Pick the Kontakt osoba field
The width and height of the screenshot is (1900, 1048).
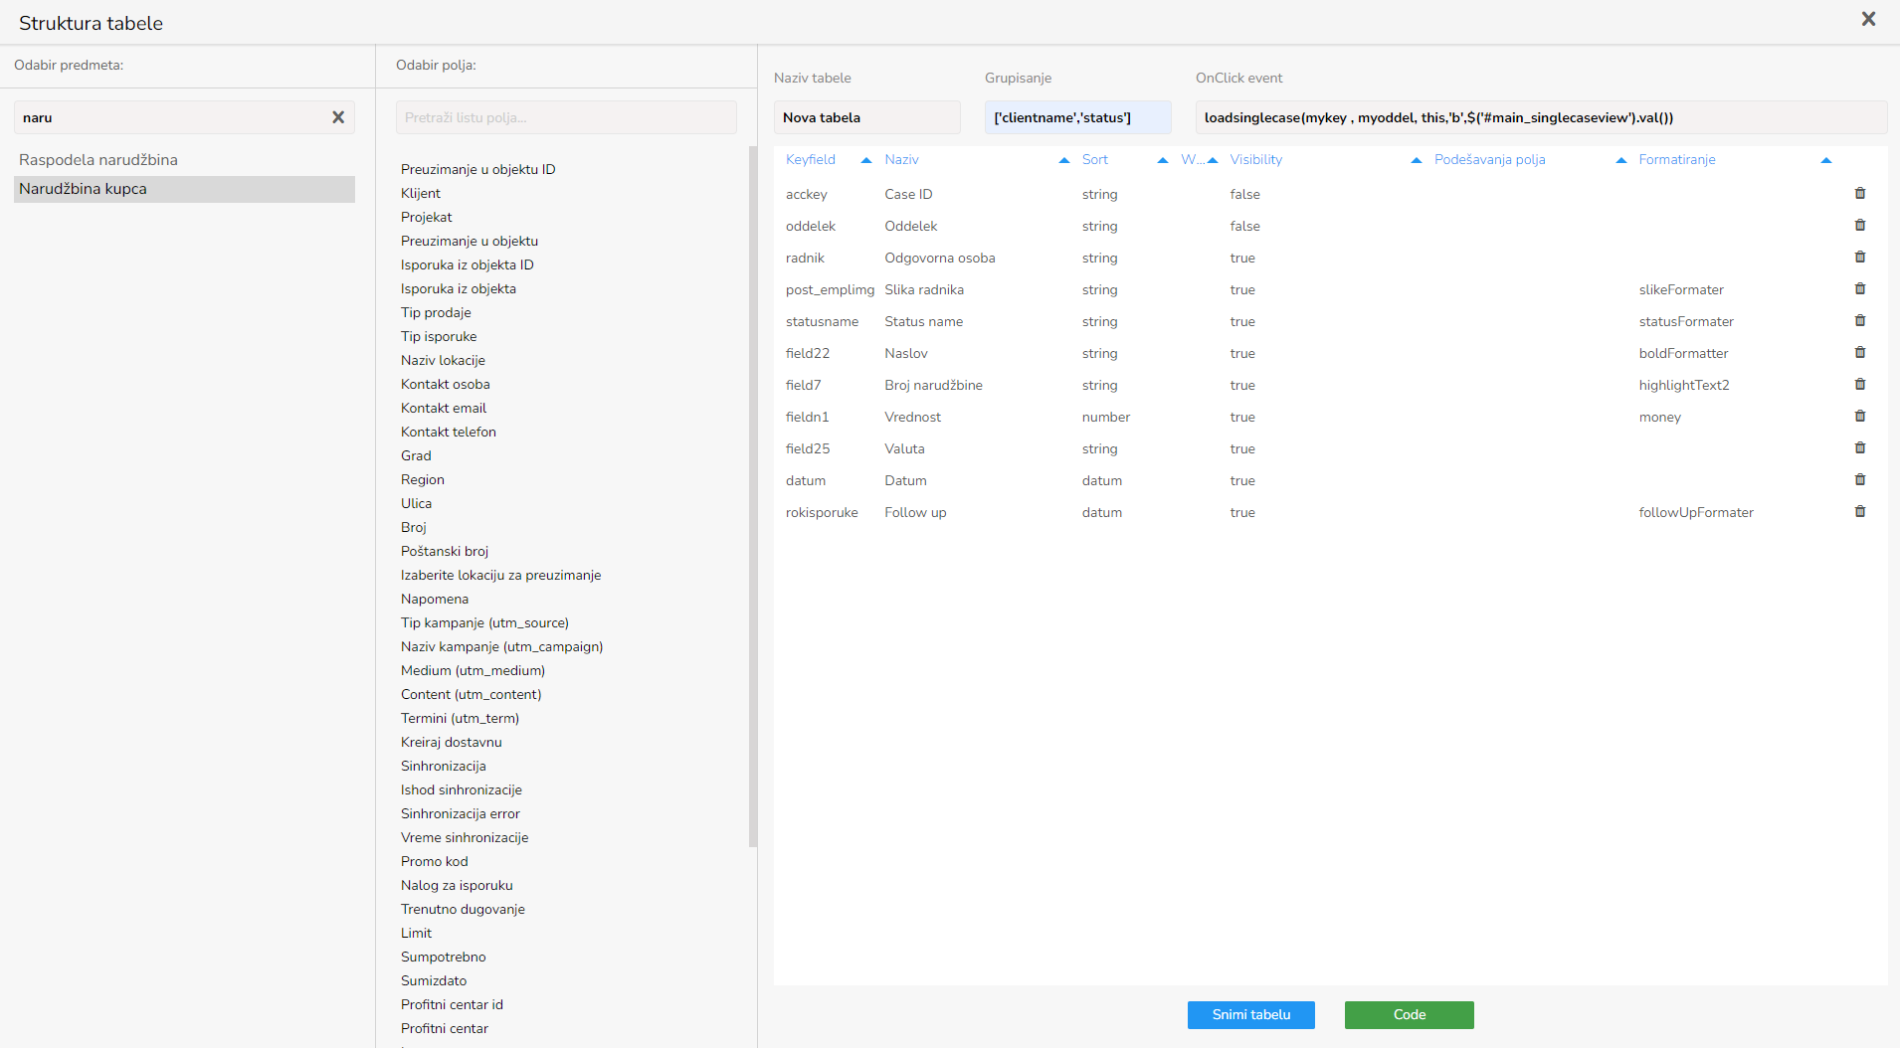pos(446,385)
